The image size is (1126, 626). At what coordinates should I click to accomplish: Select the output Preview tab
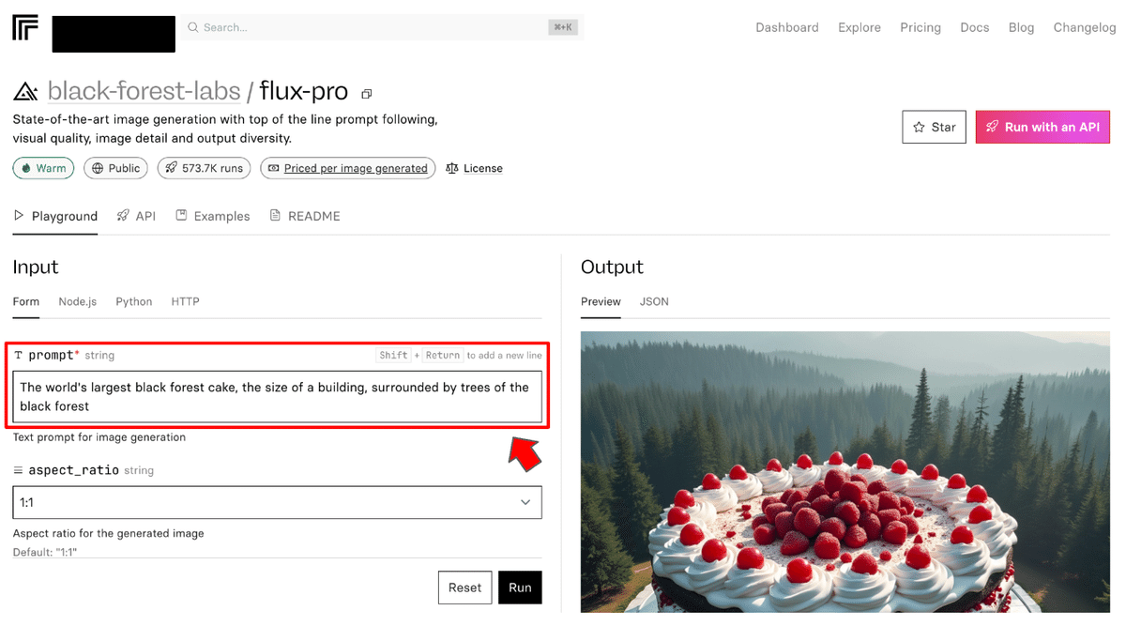click(x=601, y=301)
